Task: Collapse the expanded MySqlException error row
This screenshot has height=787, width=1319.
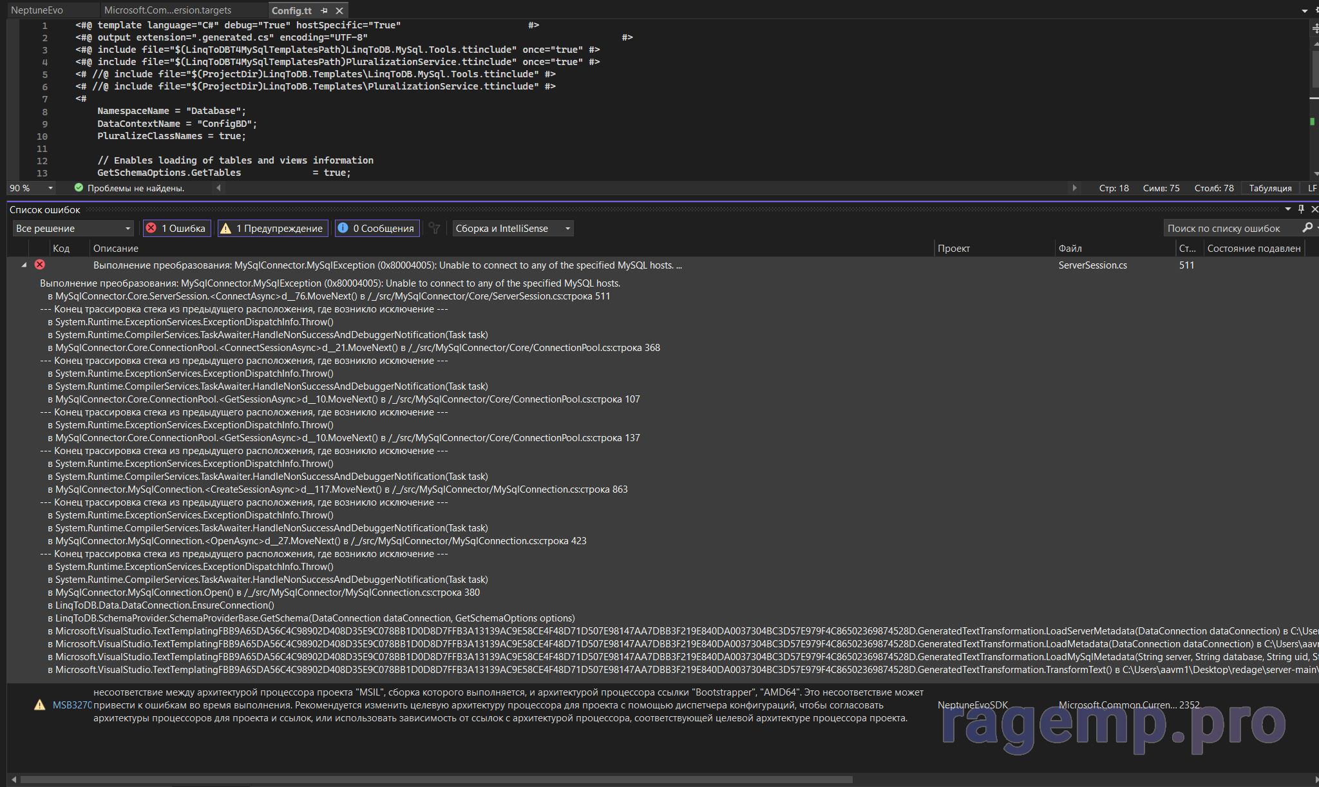Action: coord(24,265)
